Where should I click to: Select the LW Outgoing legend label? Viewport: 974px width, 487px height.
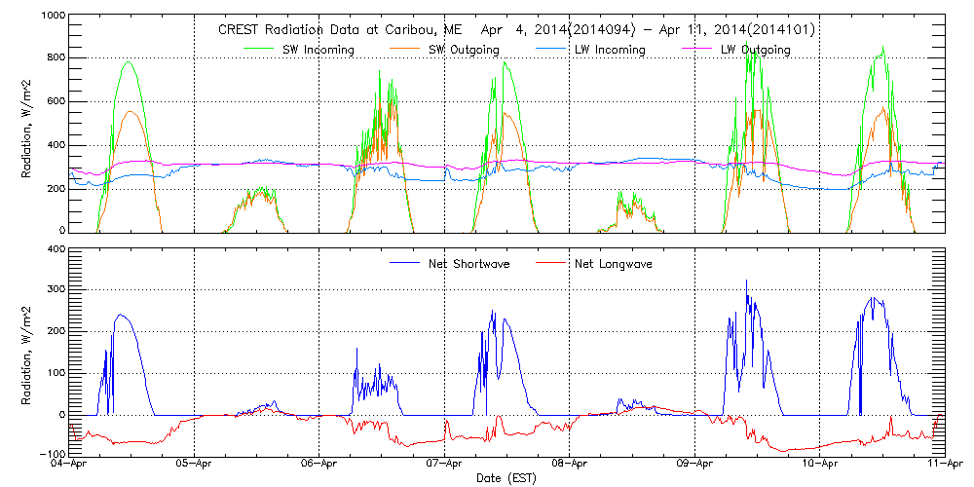(x=755, y=50)
